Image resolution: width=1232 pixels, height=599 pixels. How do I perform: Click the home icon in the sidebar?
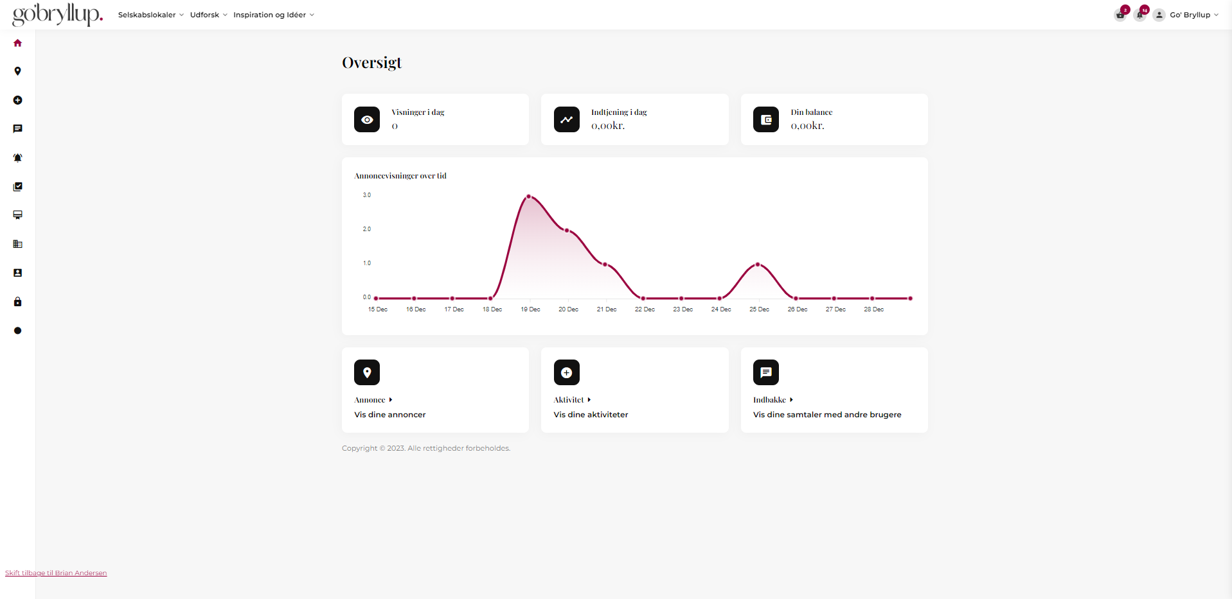(x=17, y=43)
